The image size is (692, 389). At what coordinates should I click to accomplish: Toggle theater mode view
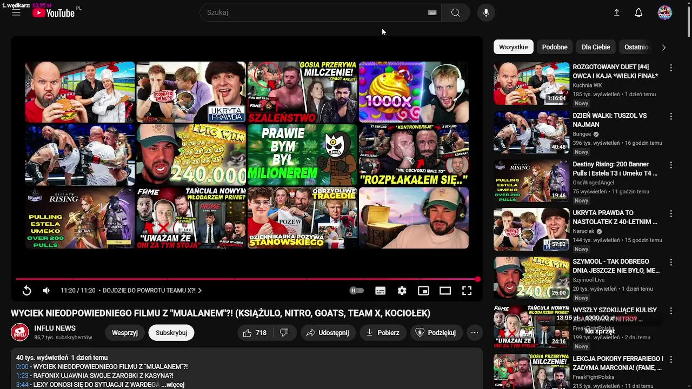click(x=445, y=291)
